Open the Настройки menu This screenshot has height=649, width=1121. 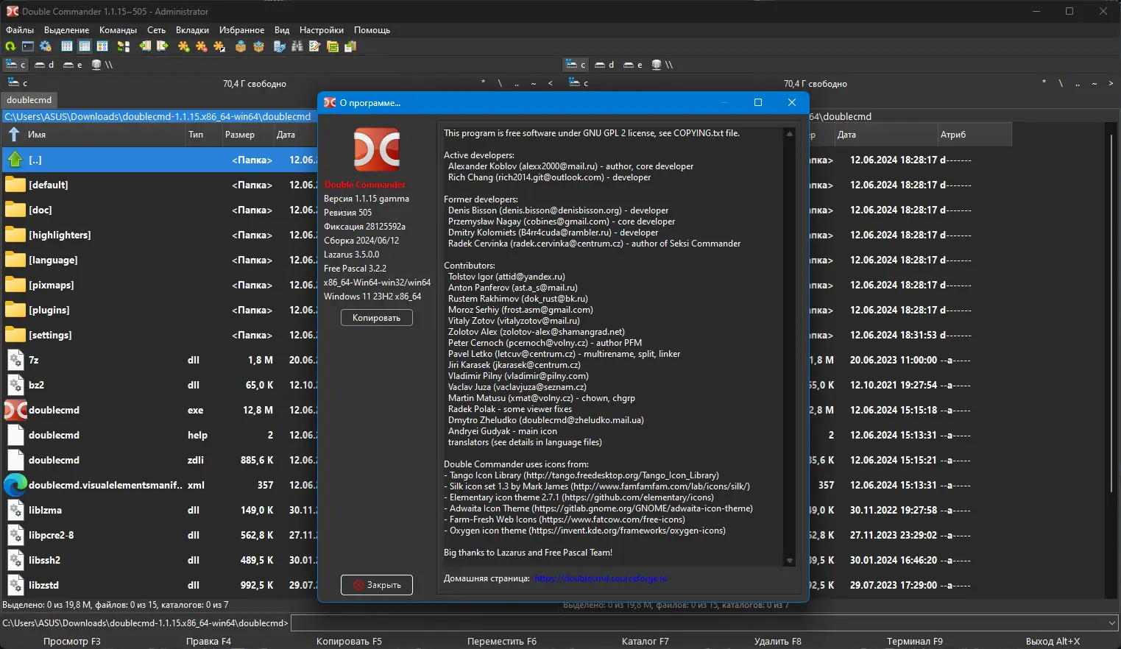point(322,30)
